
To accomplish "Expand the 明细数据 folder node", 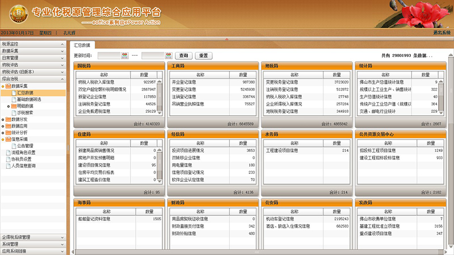I will [8, 106].
